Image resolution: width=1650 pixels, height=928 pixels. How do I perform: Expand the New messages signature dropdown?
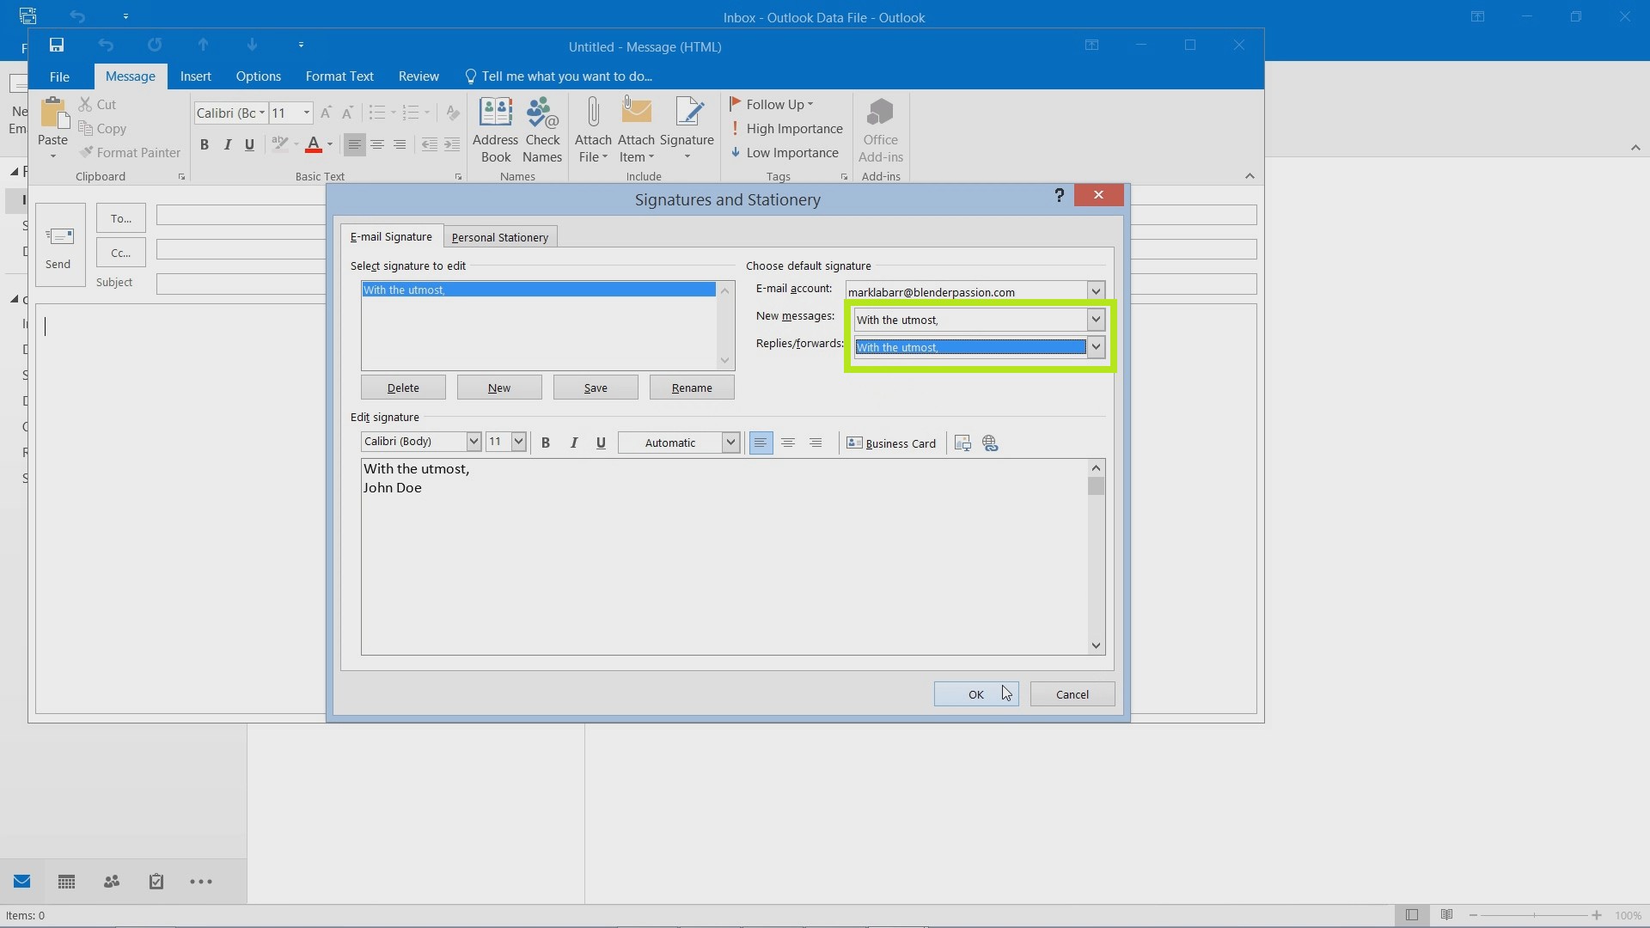coord(1094,319)
